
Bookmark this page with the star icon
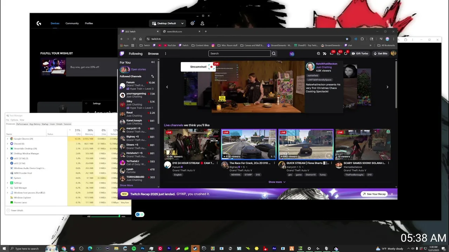pos(347,39)
